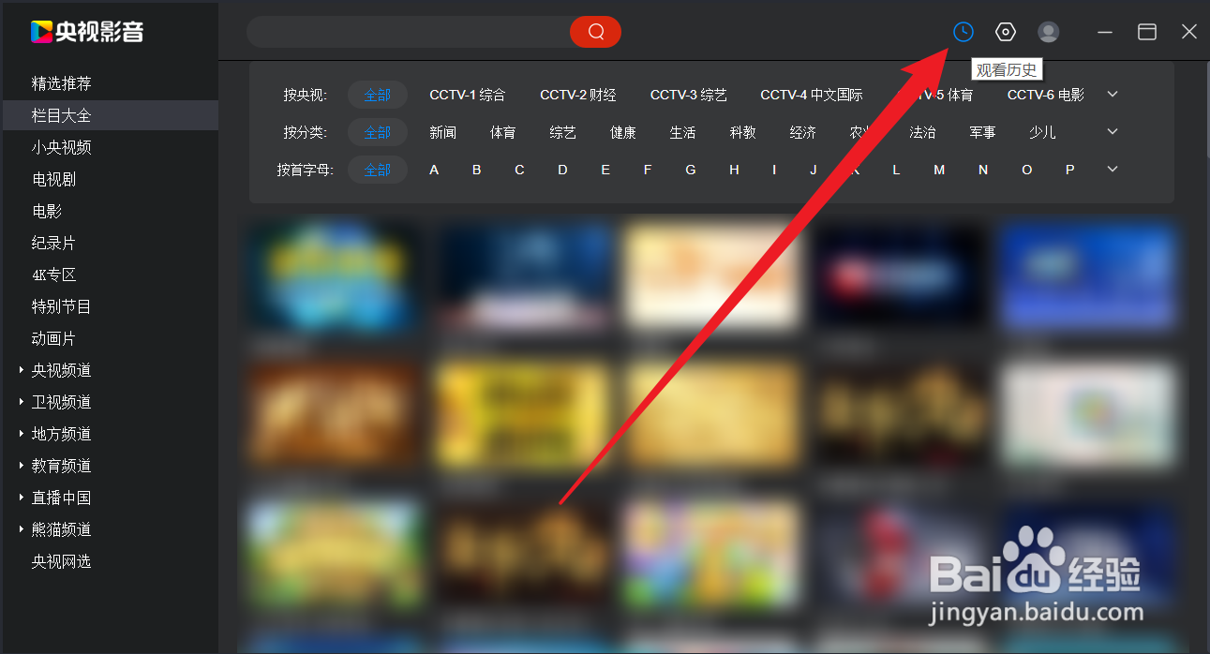The width and height of the screenshot is (1210, 654).
Task: Open the user account avatar icon
Action: [1049, 32]
